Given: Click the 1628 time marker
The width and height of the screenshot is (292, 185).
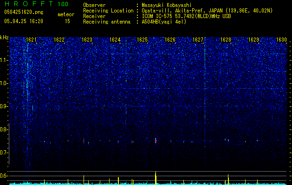Looking at the screenshot, I should click(x=226, y=40).
